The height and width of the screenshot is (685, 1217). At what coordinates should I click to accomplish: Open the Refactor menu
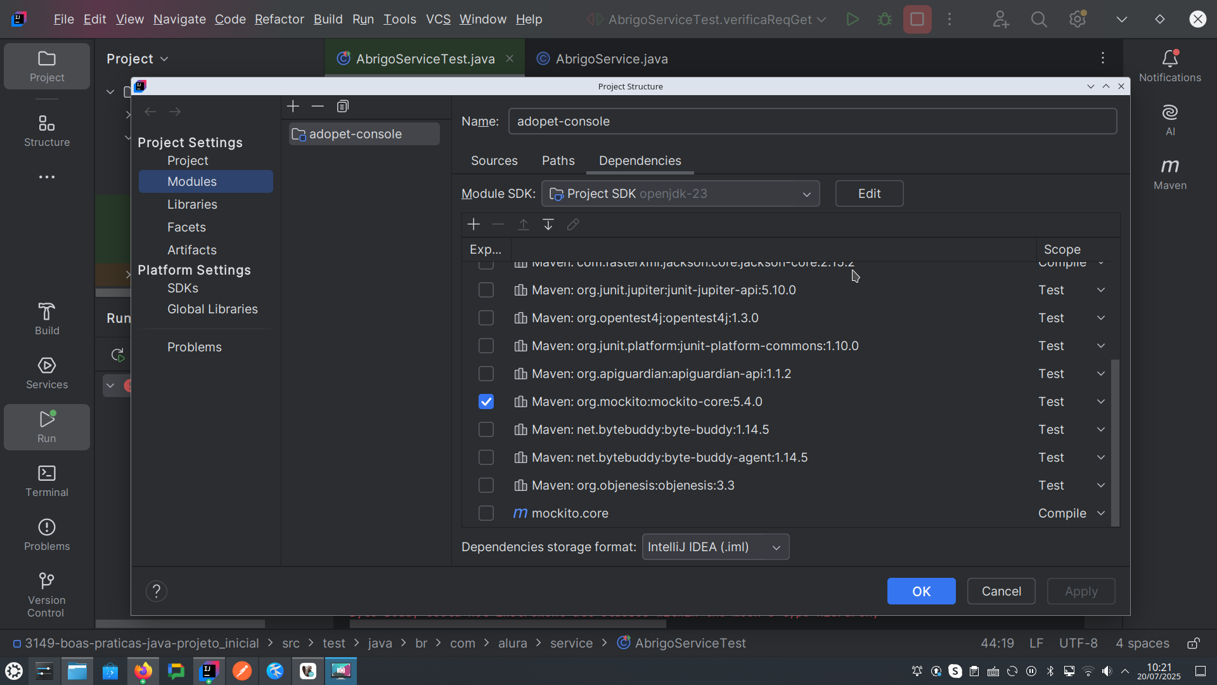point(280,19)
